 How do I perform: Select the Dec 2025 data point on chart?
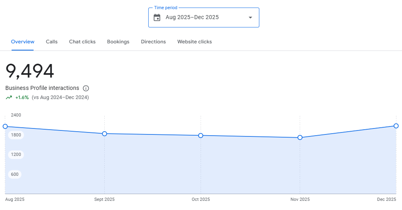[x=396, y=126]
